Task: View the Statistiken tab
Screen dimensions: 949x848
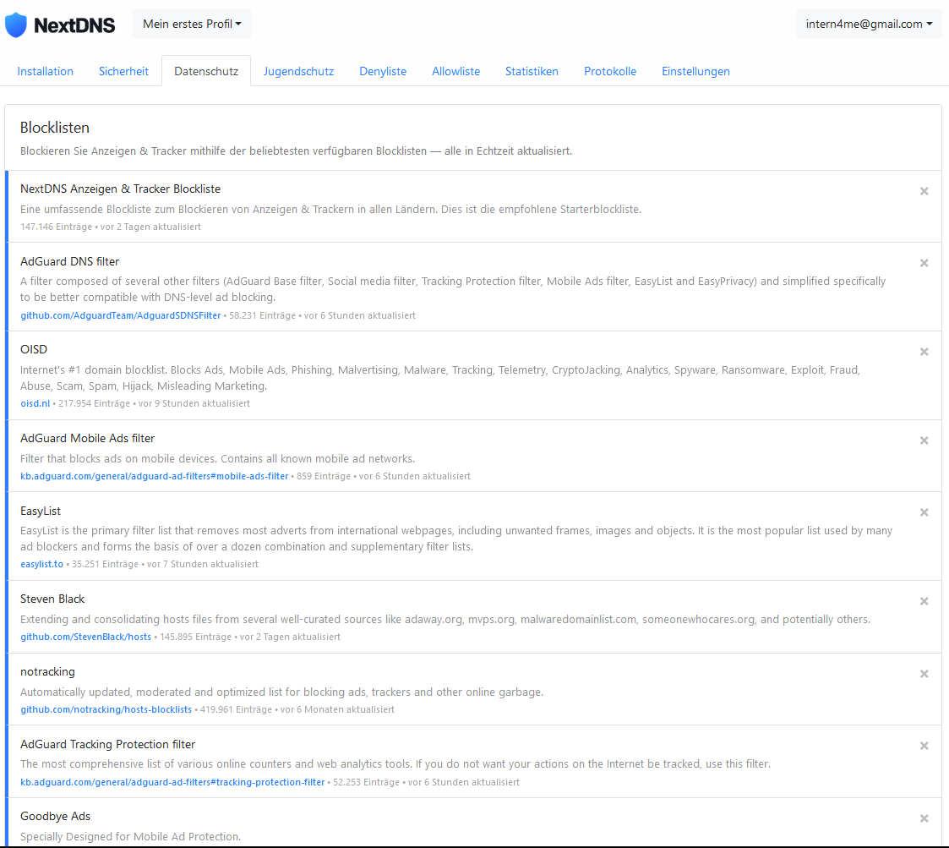Action: coord(532,72)
